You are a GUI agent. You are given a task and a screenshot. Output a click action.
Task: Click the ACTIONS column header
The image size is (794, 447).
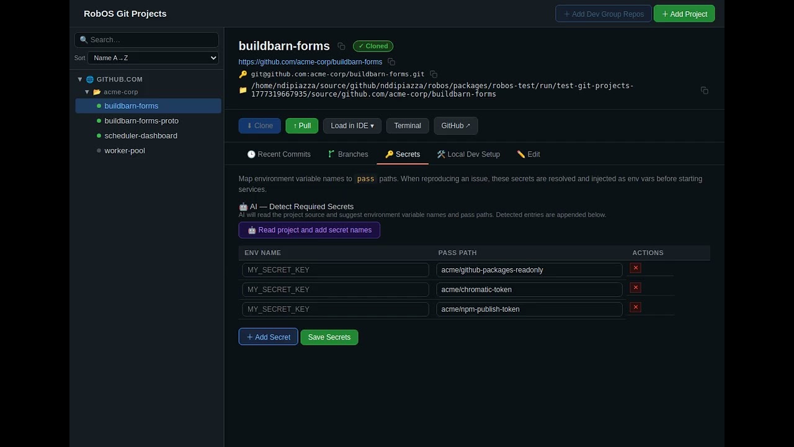tap(648, 253)
